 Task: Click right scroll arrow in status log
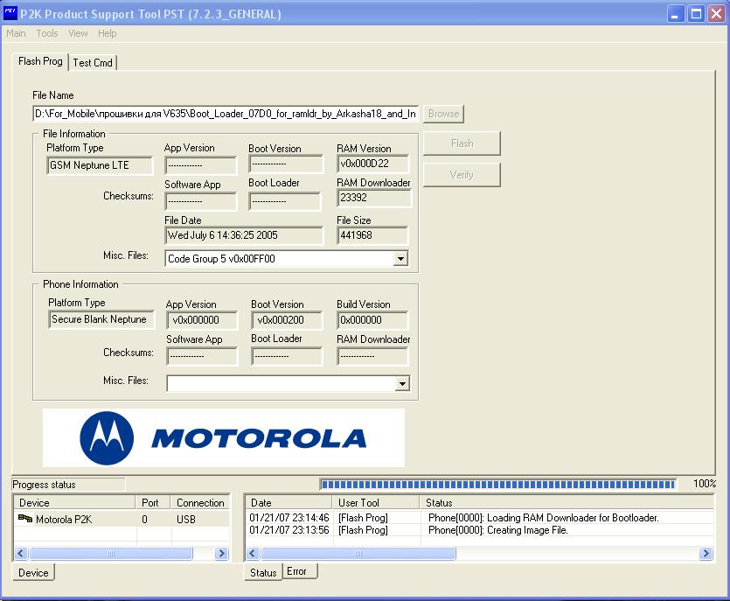click(706, 554)
